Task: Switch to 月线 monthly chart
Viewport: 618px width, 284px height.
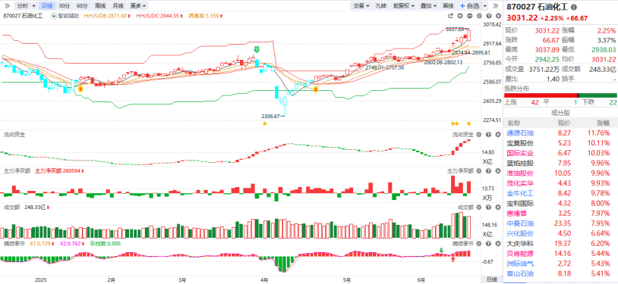Action: tap(118, 6)
